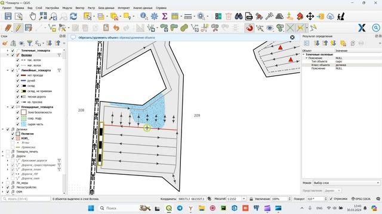Click rotation 'Поворот' spinner arrows
The width and height of the screenshot is (382, 214).
326,199
